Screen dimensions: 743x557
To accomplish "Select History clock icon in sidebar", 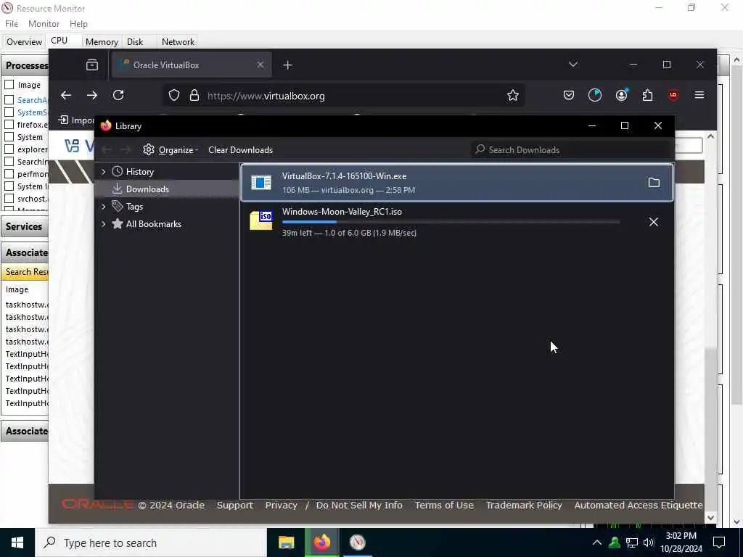I will (x=117, y=171).
